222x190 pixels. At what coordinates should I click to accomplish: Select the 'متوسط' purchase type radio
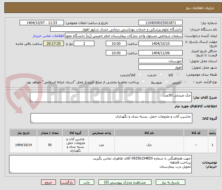166,82
